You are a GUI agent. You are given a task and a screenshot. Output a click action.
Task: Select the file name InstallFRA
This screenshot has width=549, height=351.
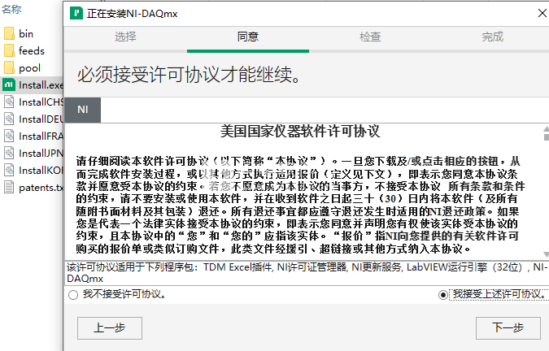pos(41,136)
